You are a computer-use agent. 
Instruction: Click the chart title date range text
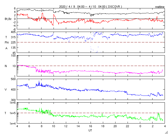pos(90,7)
